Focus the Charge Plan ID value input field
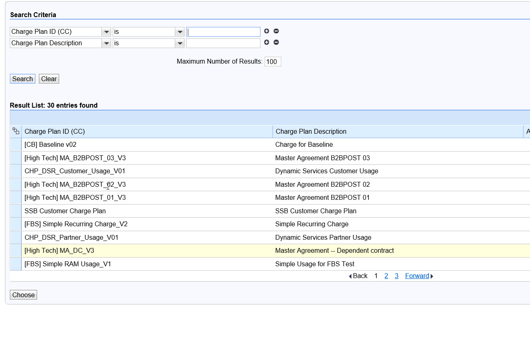Screen dimensions: 530x338 point(223,32)
